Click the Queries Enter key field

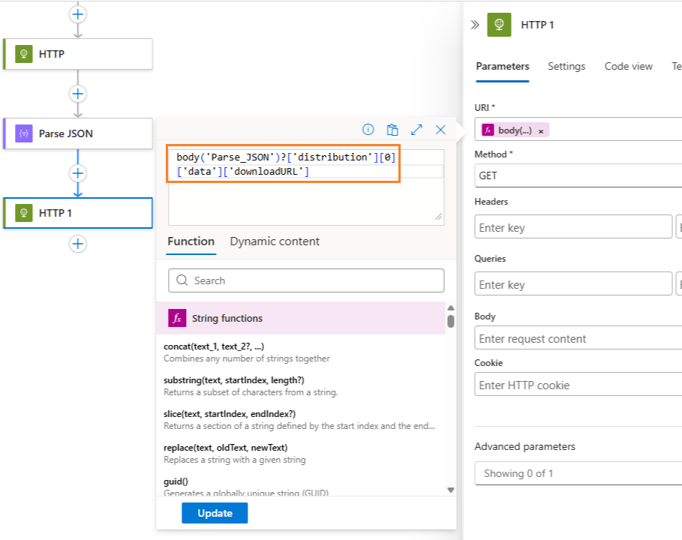point(573,284)
